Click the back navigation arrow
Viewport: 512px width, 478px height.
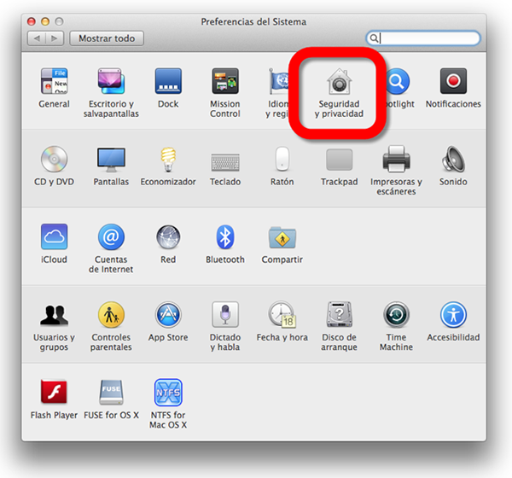click(38, 38)
